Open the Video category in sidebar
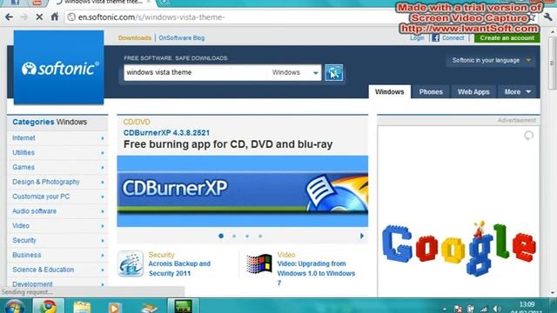 tap(21, 226)
